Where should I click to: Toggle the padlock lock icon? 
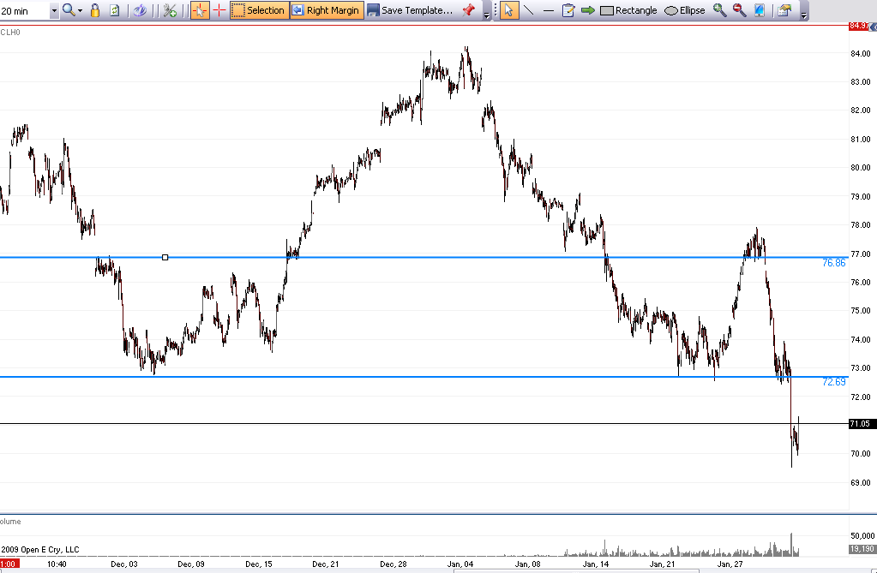point(95,10)
